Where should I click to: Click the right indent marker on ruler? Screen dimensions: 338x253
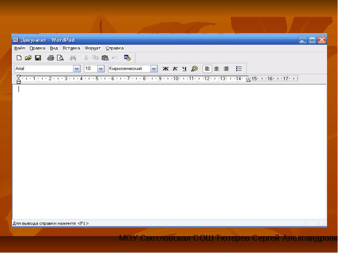click(248, 80)
